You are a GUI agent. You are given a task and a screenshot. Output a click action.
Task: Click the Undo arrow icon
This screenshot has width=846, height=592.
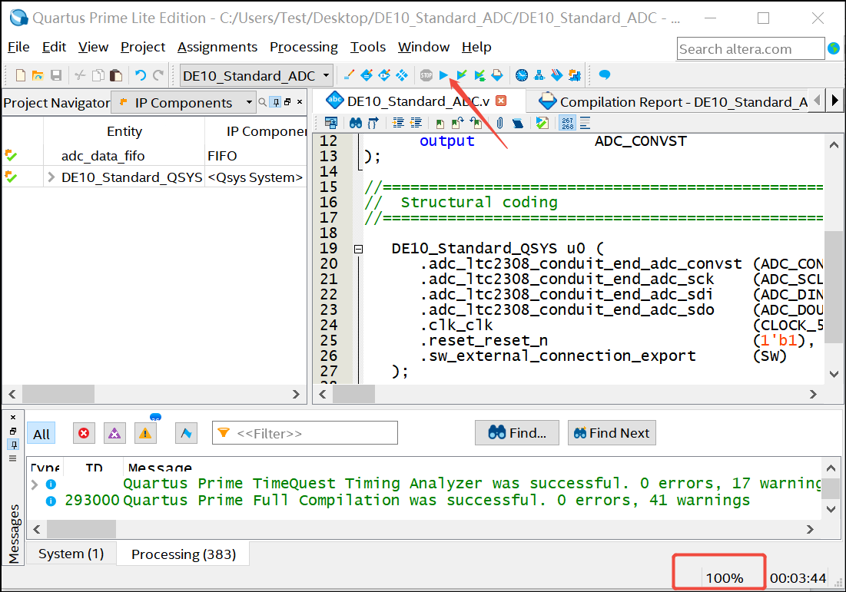pos(141,75)
